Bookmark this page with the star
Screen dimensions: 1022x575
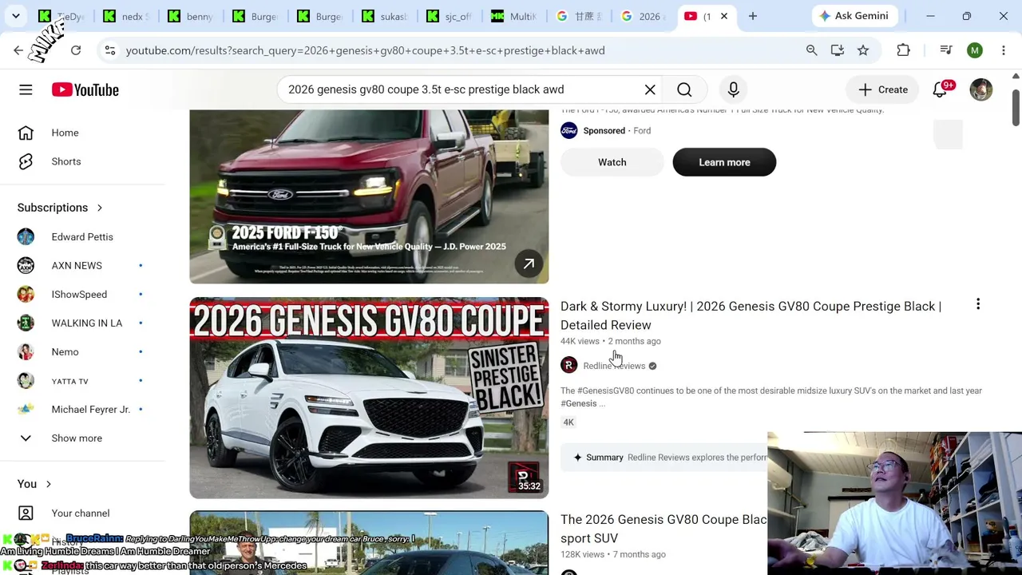863,50
